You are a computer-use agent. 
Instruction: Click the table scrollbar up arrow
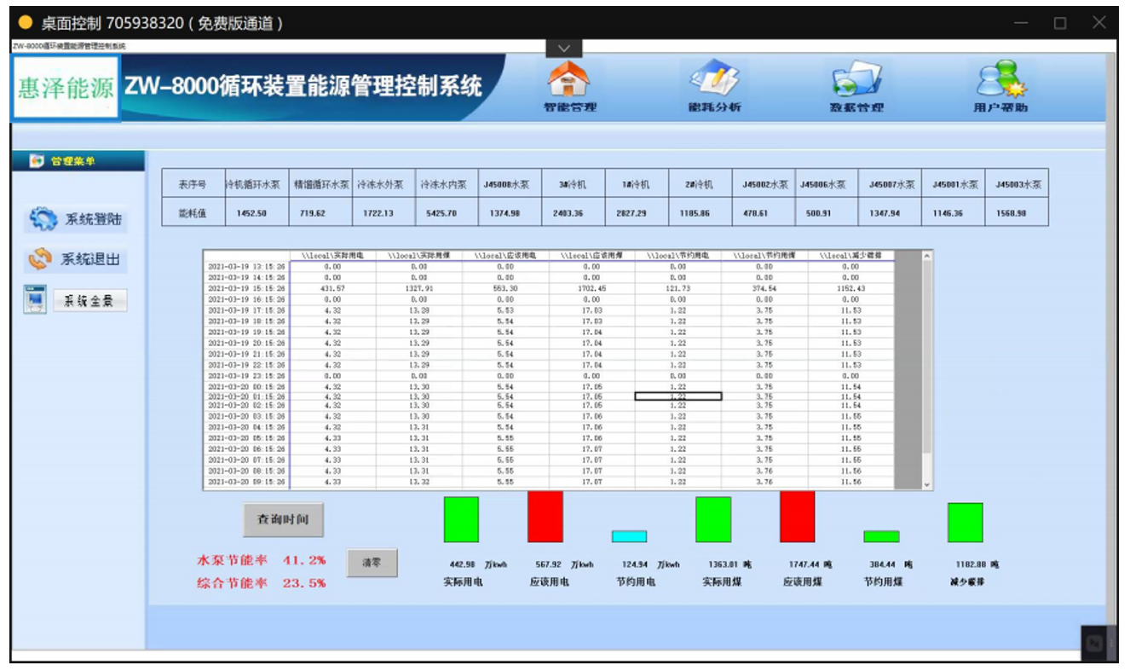927,256
